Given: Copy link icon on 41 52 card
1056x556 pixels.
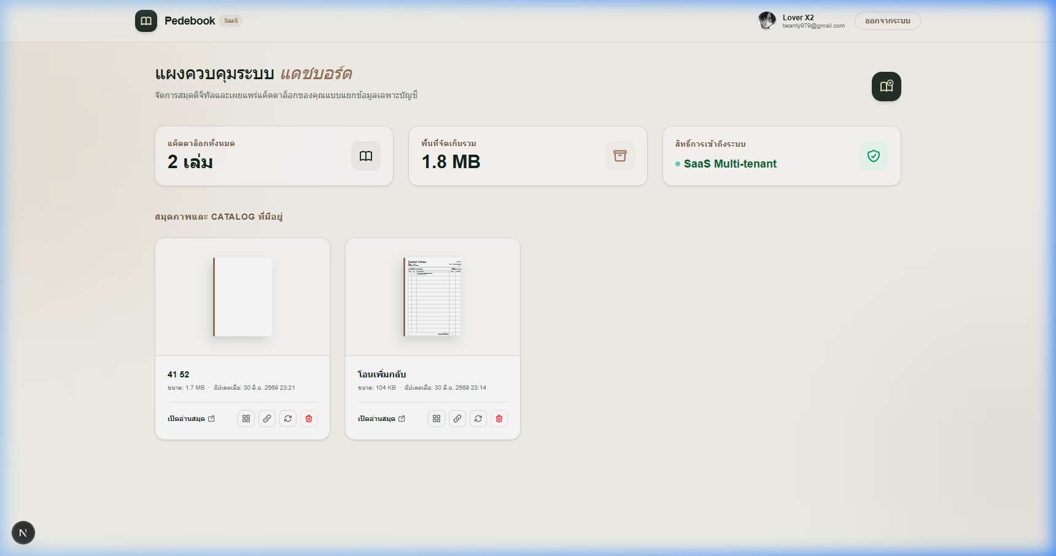Looking at the screenshot, I should click(267, 419).
